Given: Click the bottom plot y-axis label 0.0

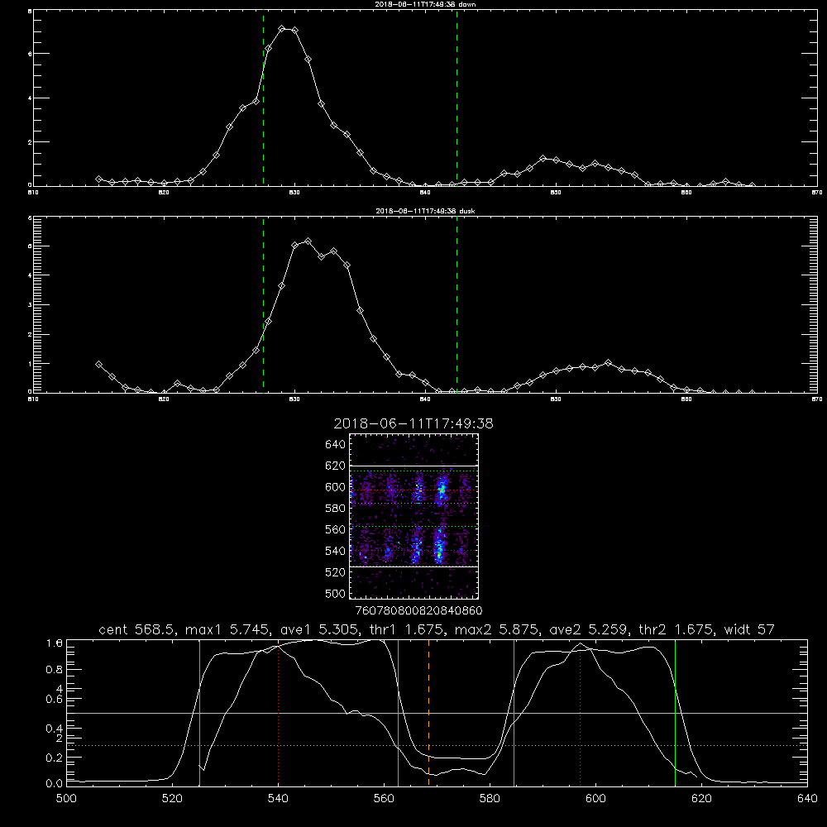Looking at the screenshot, I should tap(55, 784).
